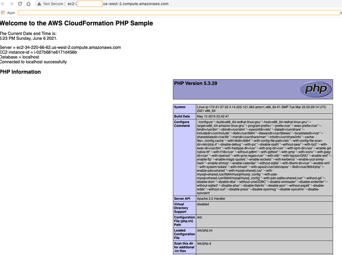Click the 'The Current Date and Time is:' text

click(x=28, y=33)
